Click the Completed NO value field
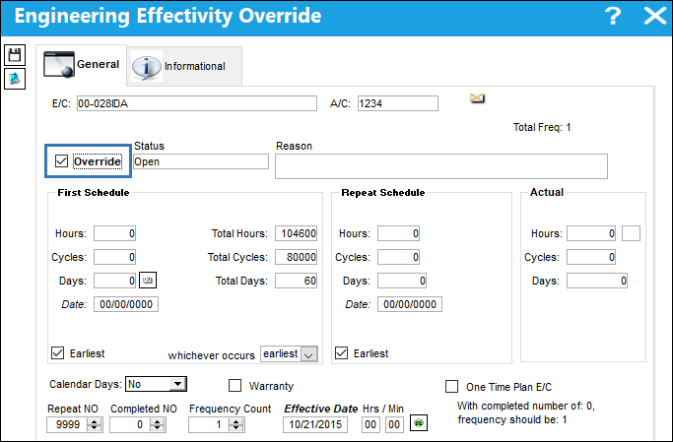 (x=130, y=424)
